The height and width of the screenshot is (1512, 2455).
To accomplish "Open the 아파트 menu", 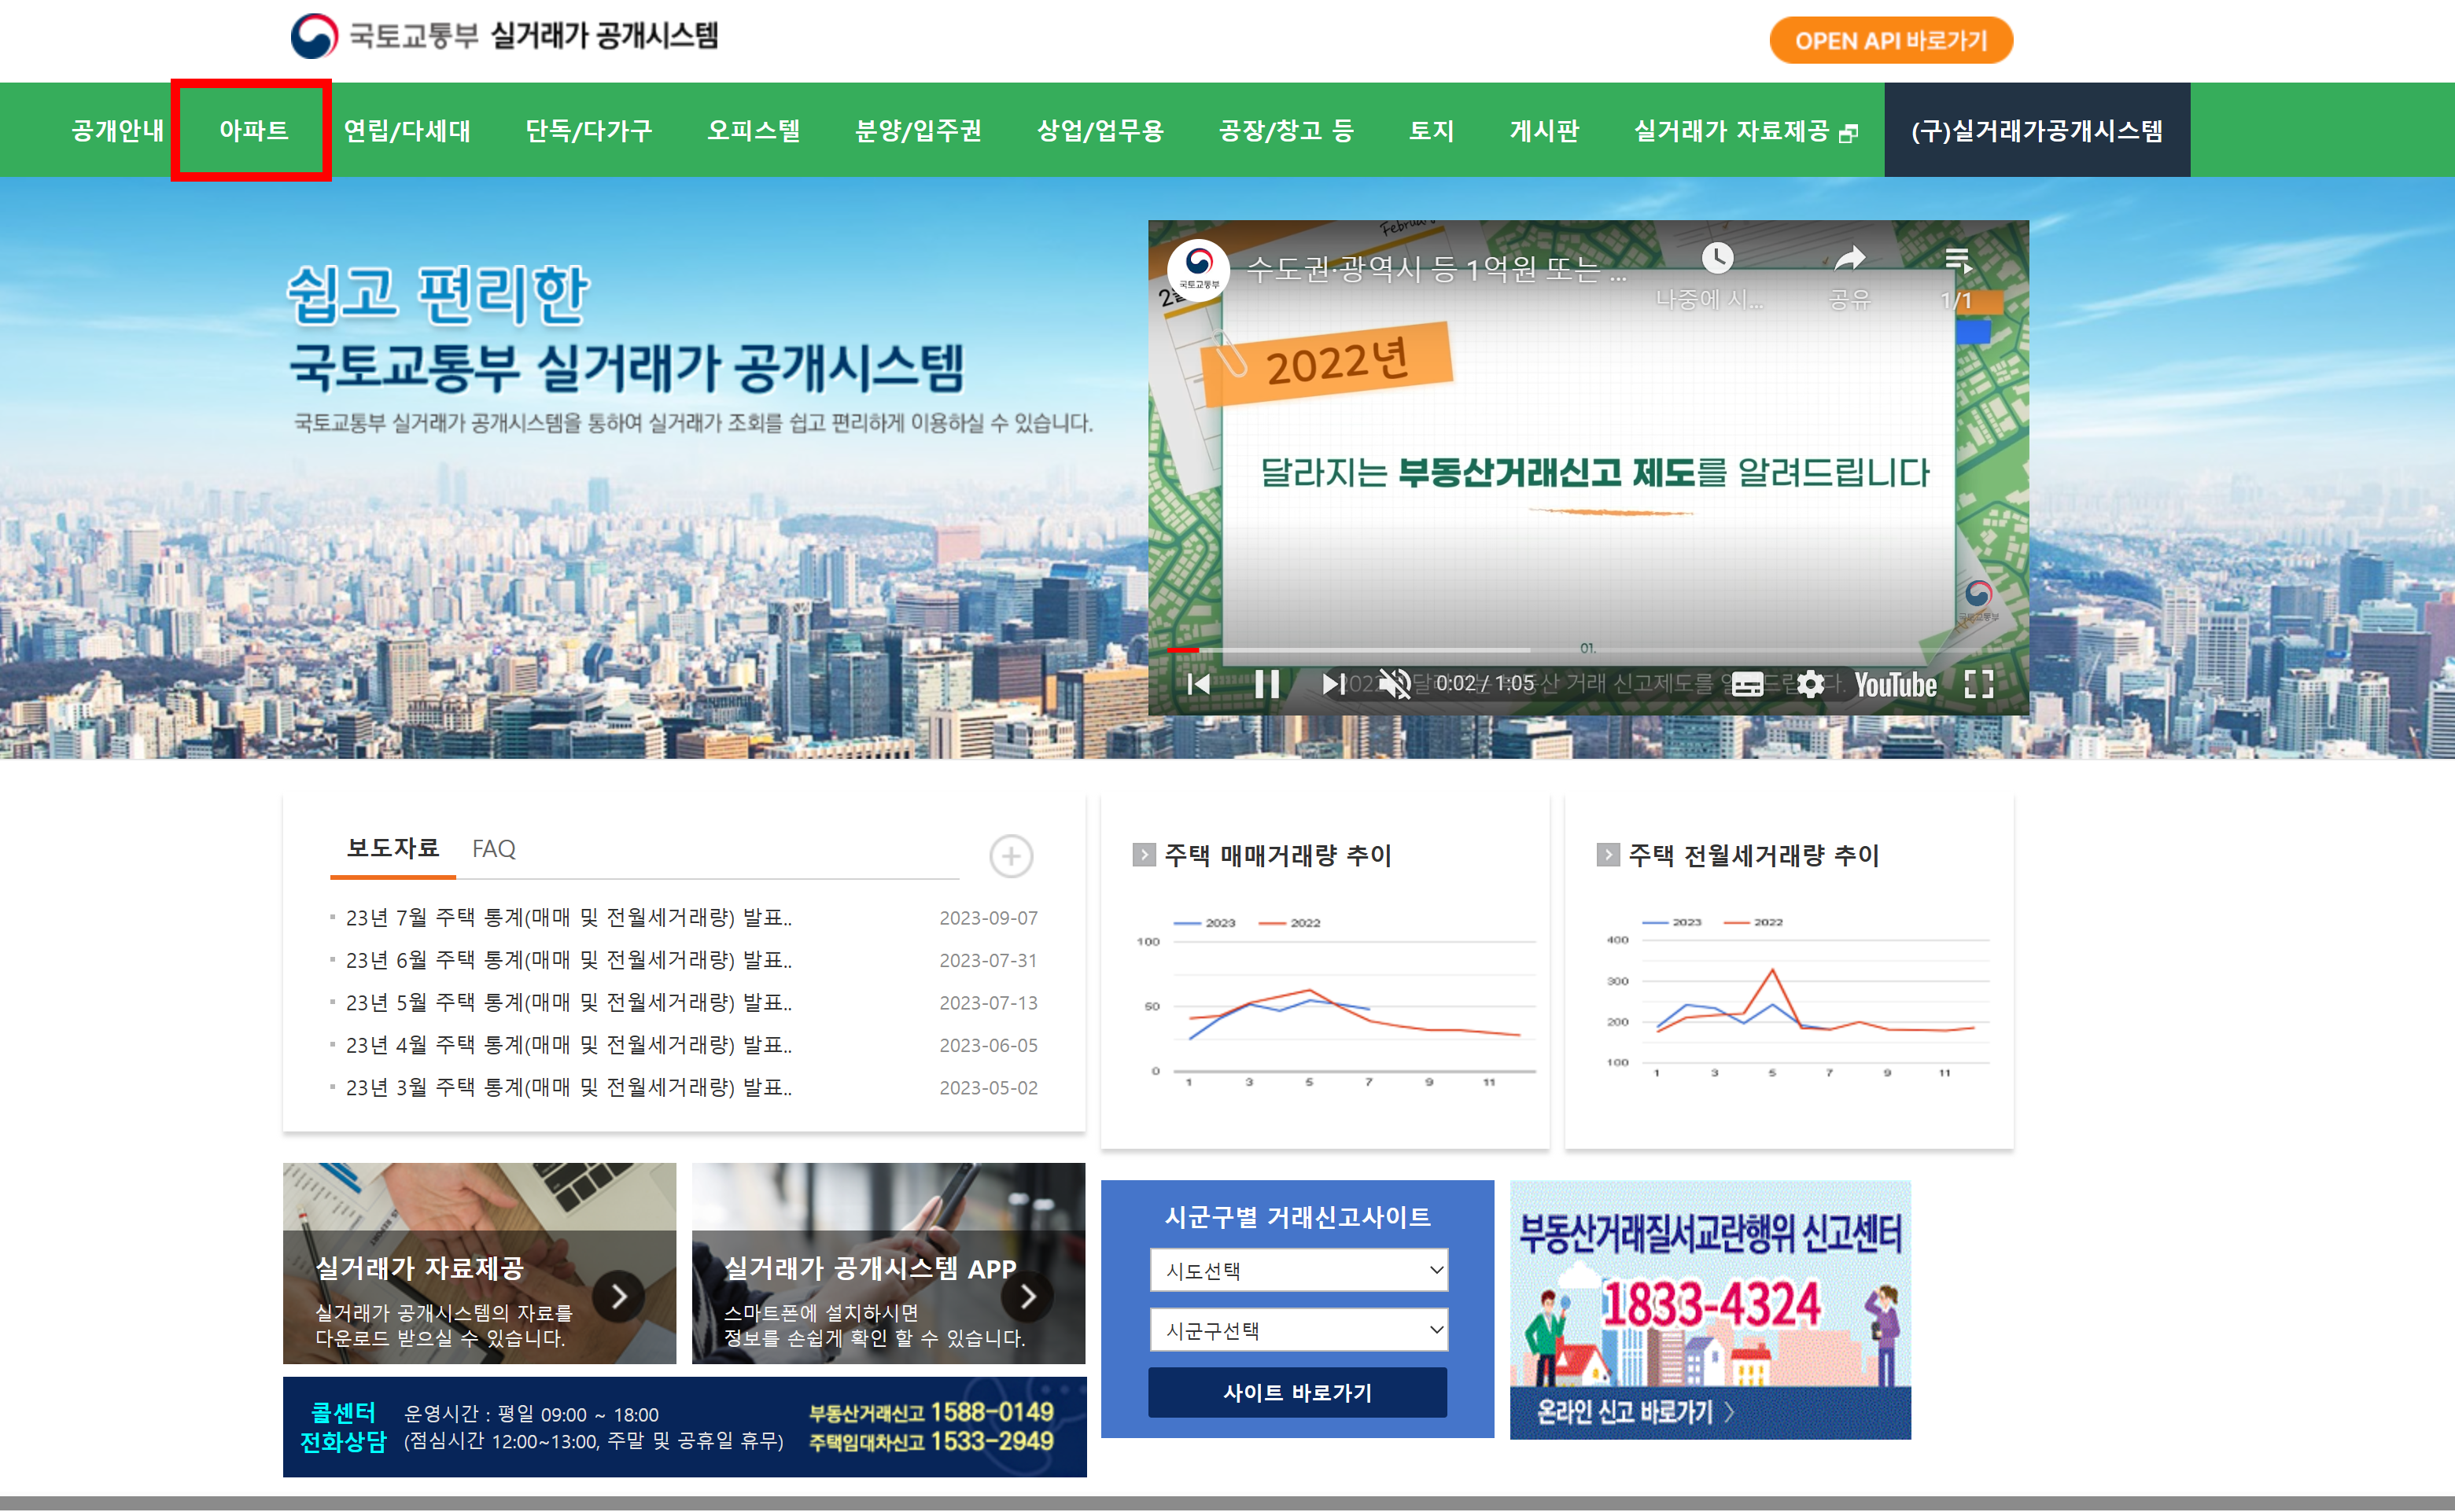I will pos(253,130).
